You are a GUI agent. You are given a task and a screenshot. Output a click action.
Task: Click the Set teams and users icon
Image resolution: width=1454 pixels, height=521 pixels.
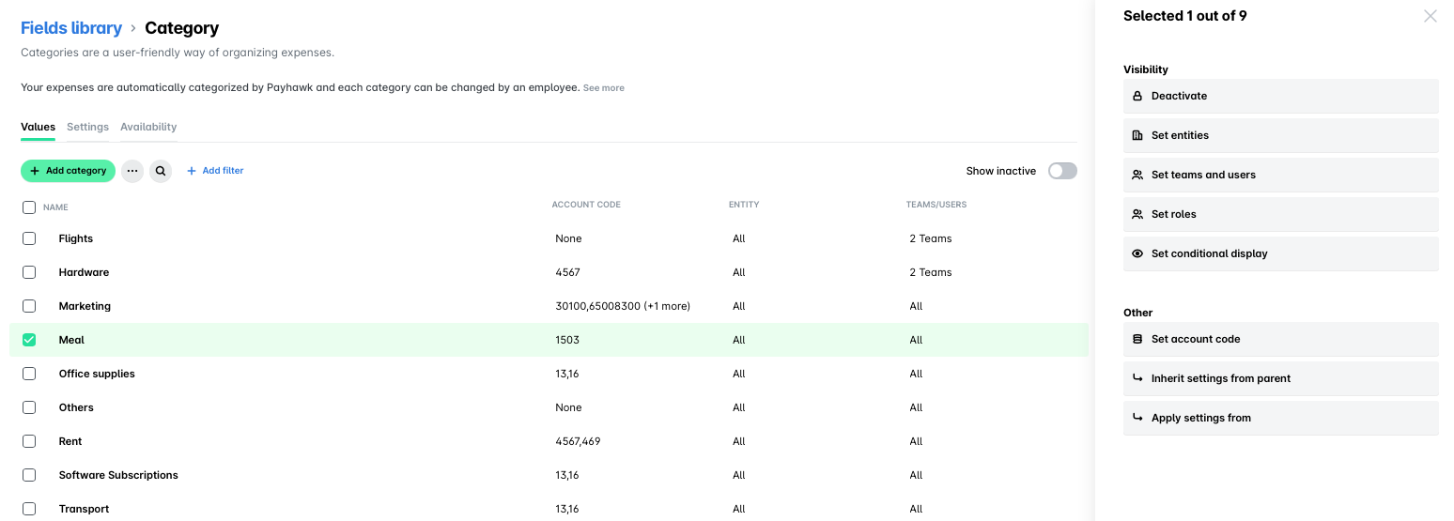1137,175
